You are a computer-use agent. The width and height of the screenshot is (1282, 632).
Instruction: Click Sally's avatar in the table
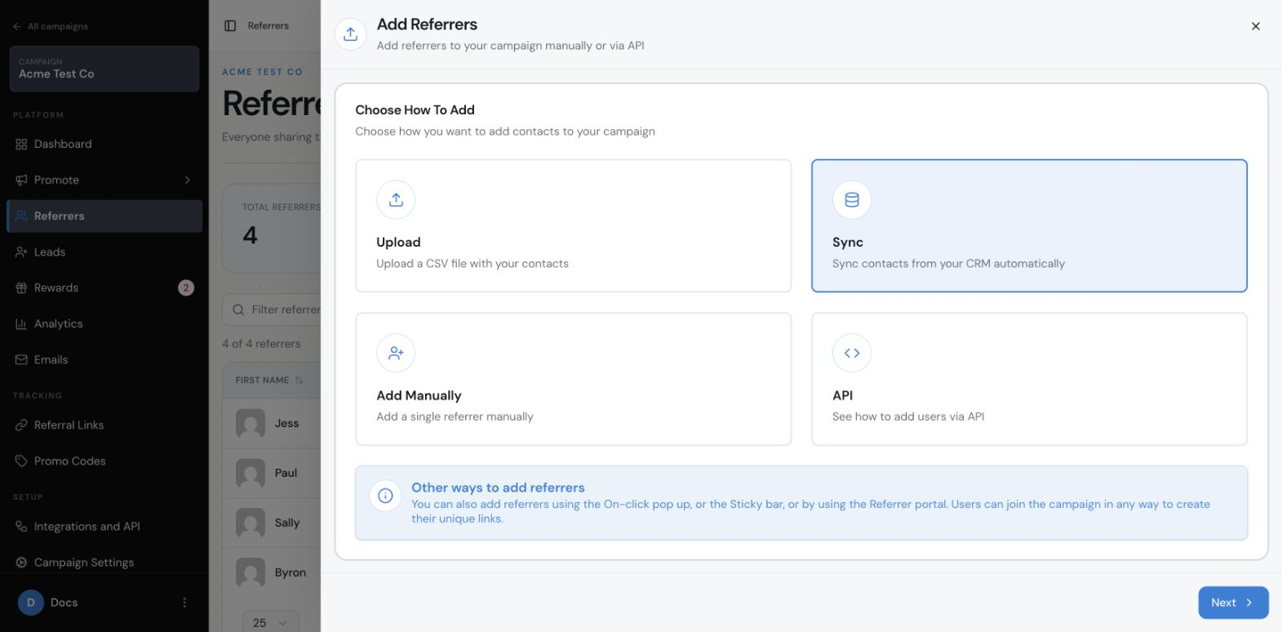[251, 523]
